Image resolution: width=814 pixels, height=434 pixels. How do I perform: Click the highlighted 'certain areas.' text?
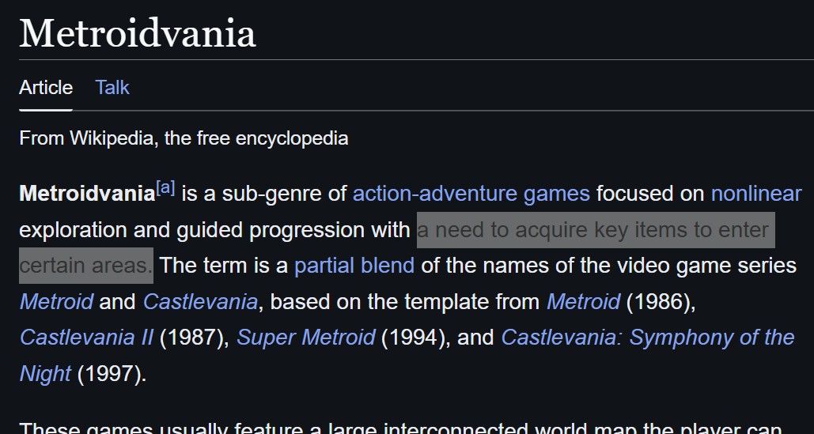(x=86, y=266)
